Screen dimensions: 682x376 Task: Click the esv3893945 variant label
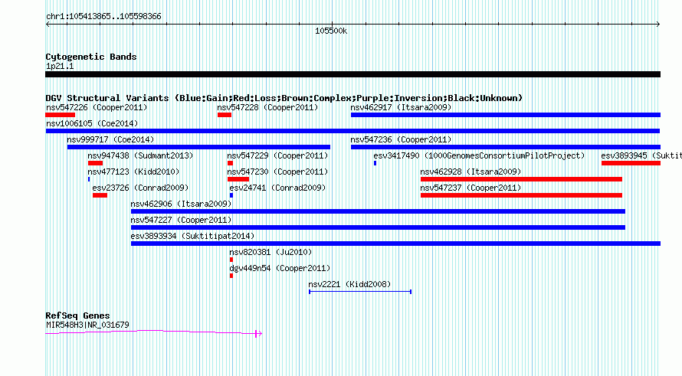(x=641, y=155)
